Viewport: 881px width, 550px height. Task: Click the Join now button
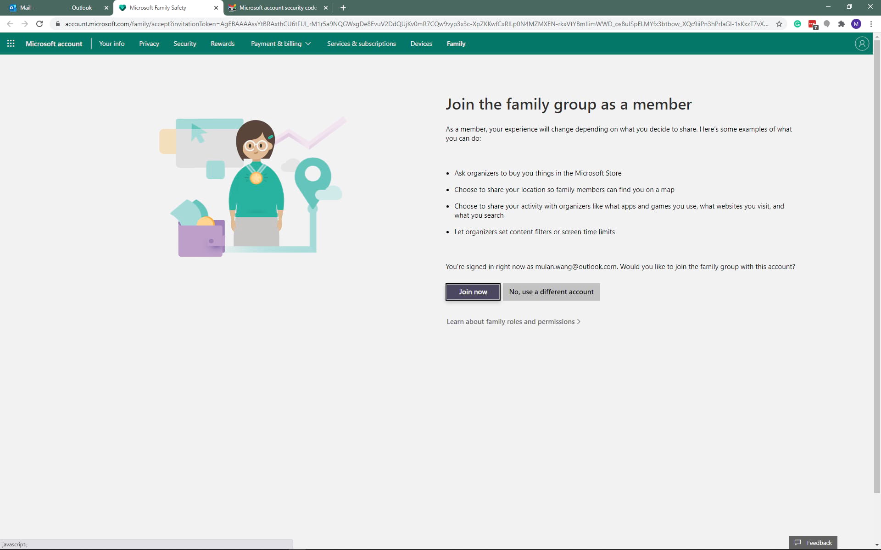473,292
